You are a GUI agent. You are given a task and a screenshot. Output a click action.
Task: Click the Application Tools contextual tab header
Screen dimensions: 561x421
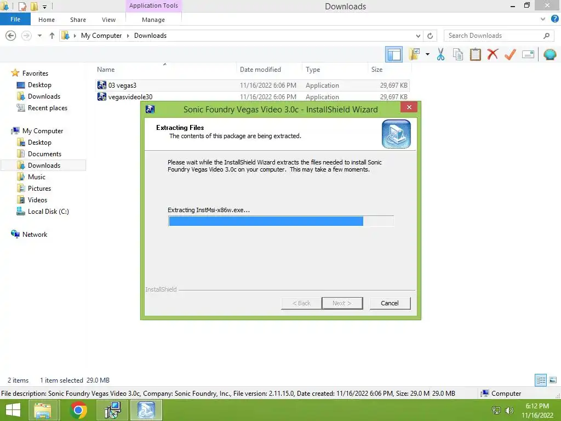coord(153,5)
